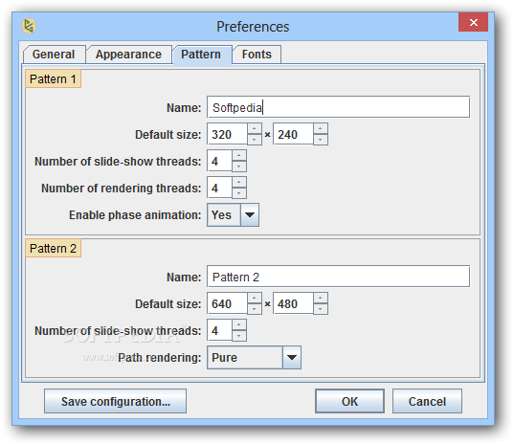Click the application icon in the title bar
Screen dimensions: 514x445
tap(29, 26)
